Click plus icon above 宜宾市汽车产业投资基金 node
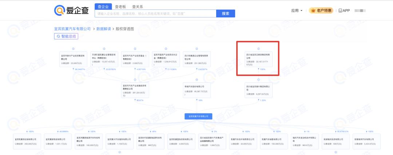The width and height of the screenshot is (393, 155). [x=135, y=49]
